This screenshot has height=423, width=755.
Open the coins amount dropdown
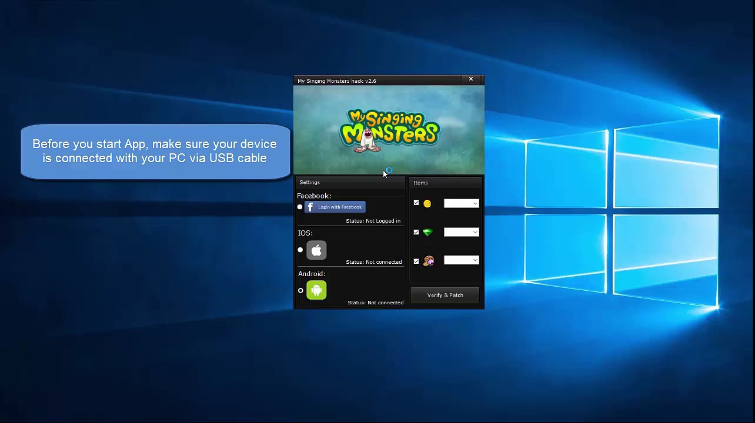[462, 203]
